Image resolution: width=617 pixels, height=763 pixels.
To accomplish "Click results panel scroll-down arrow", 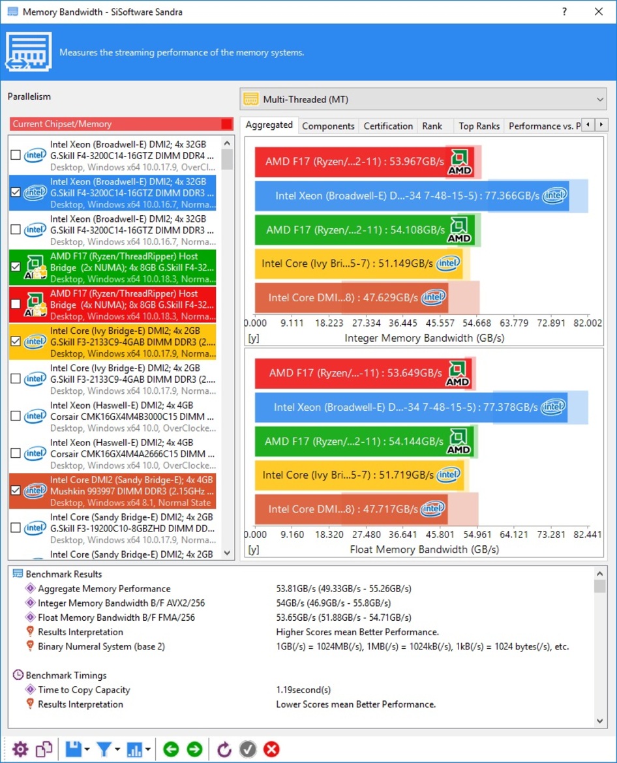I will click(x=599, y=721).
